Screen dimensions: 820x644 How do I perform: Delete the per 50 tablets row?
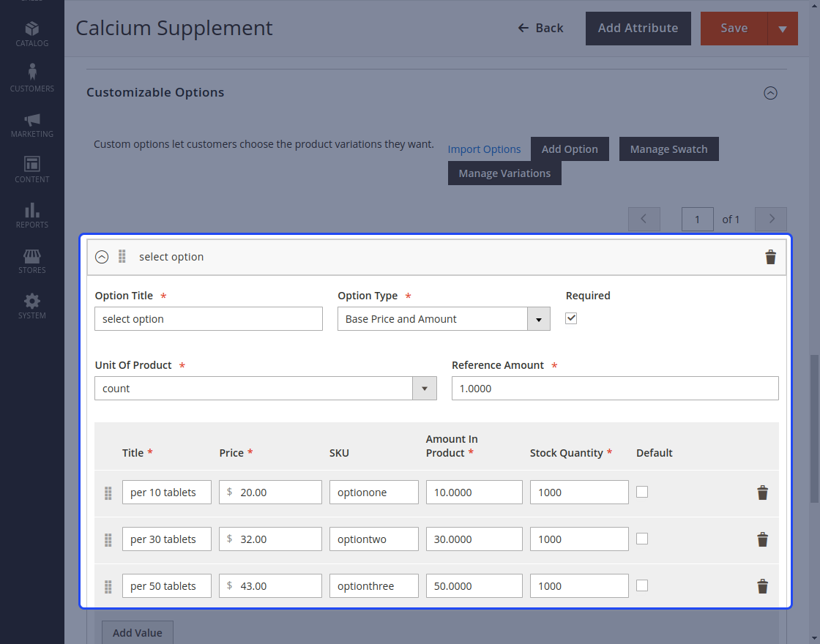pyautogui.click(x=762, y=586)
